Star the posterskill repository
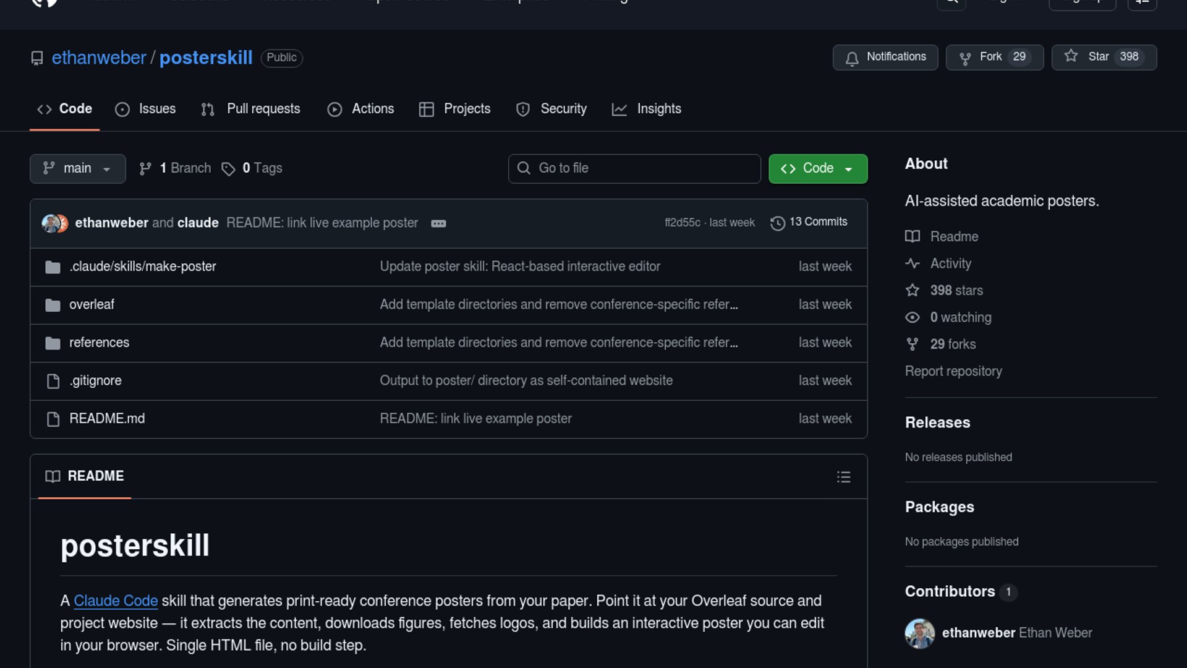Screen dimensions: 1187x668 point(1104,57)
